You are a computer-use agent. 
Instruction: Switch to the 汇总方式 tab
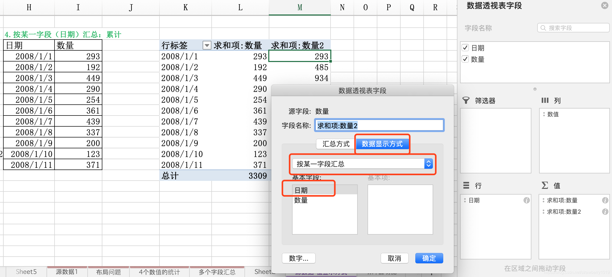click(336, 144)
